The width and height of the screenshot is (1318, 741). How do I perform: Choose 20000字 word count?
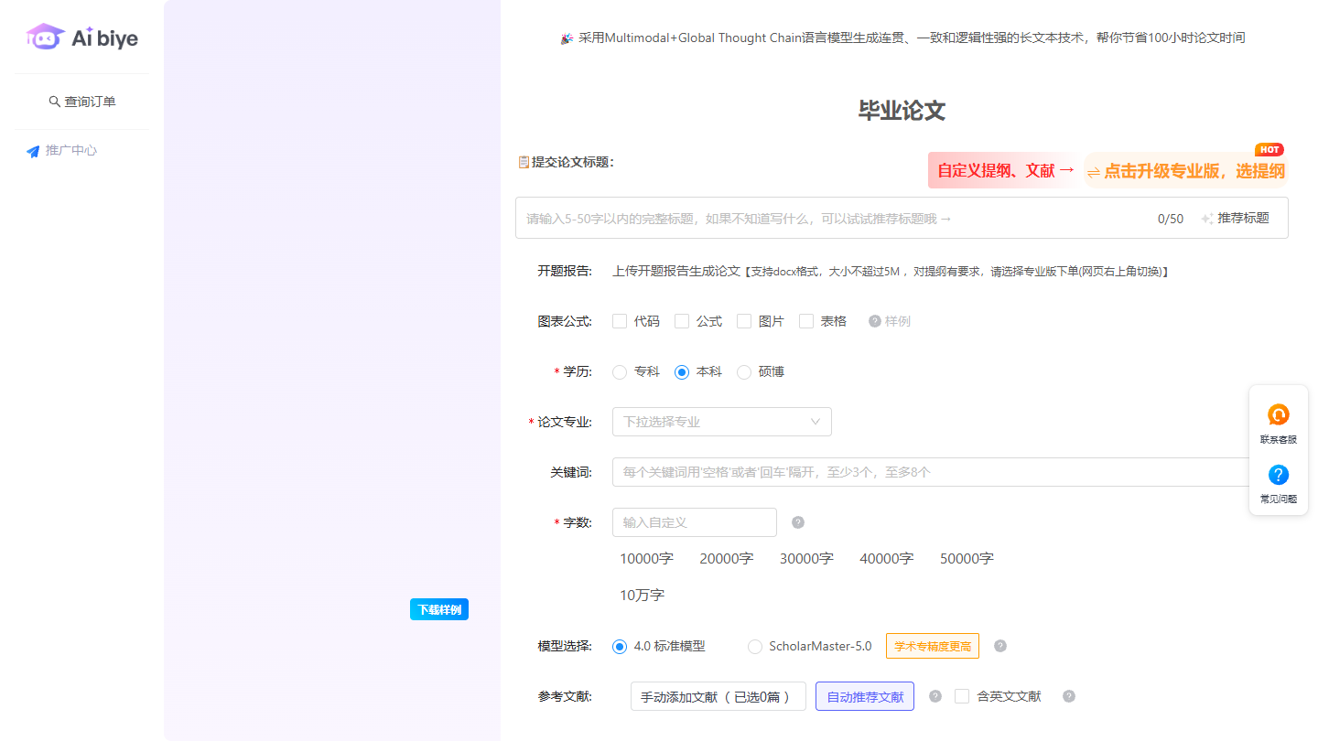[x=727, y=558]
